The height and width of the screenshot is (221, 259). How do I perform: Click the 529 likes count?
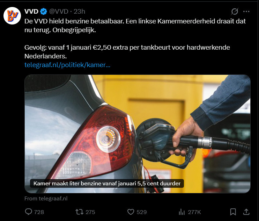pyautogui.click(x=142, y=212)
